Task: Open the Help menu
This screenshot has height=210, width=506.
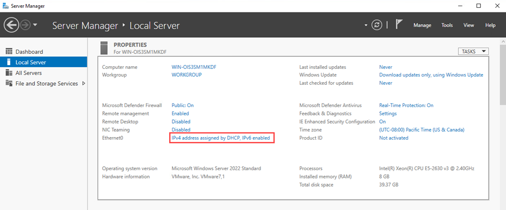Action: [490, 25]
